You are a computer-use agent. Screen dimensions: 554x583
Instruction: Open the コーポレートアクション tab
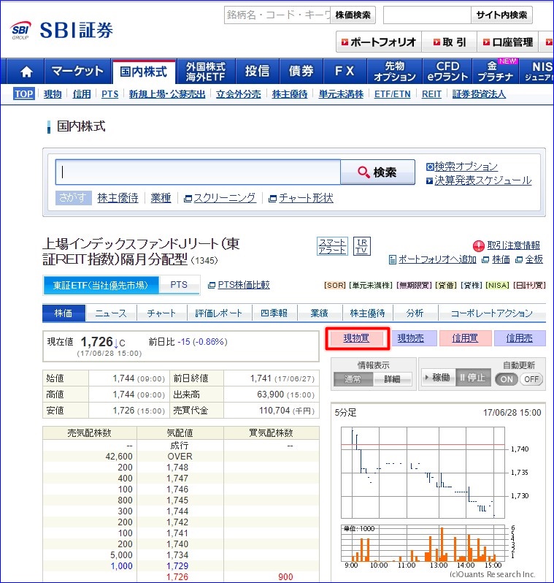[491, 313]
